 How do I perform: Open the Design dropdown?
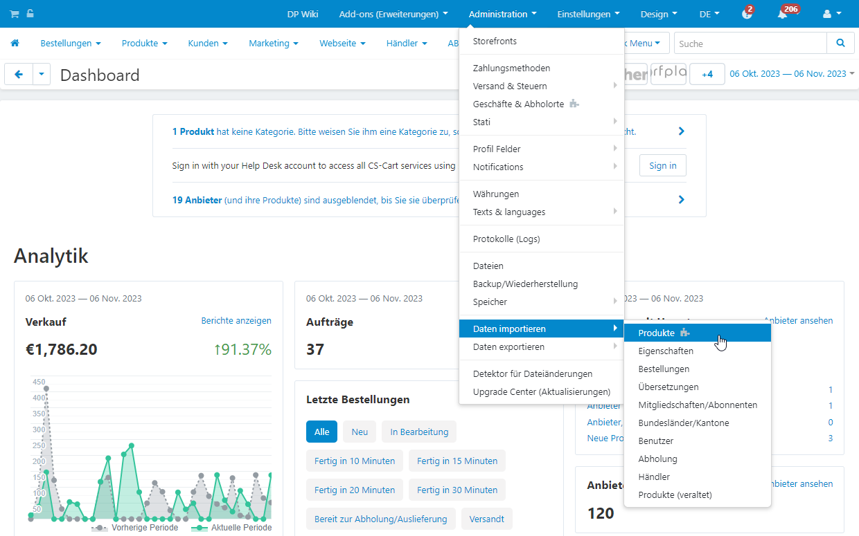[x=659, y=14]
